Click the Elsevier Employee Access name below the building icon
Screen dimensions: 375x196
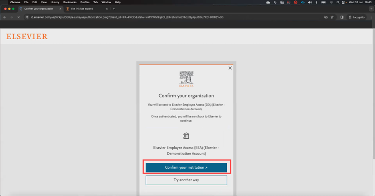point(186,151)
